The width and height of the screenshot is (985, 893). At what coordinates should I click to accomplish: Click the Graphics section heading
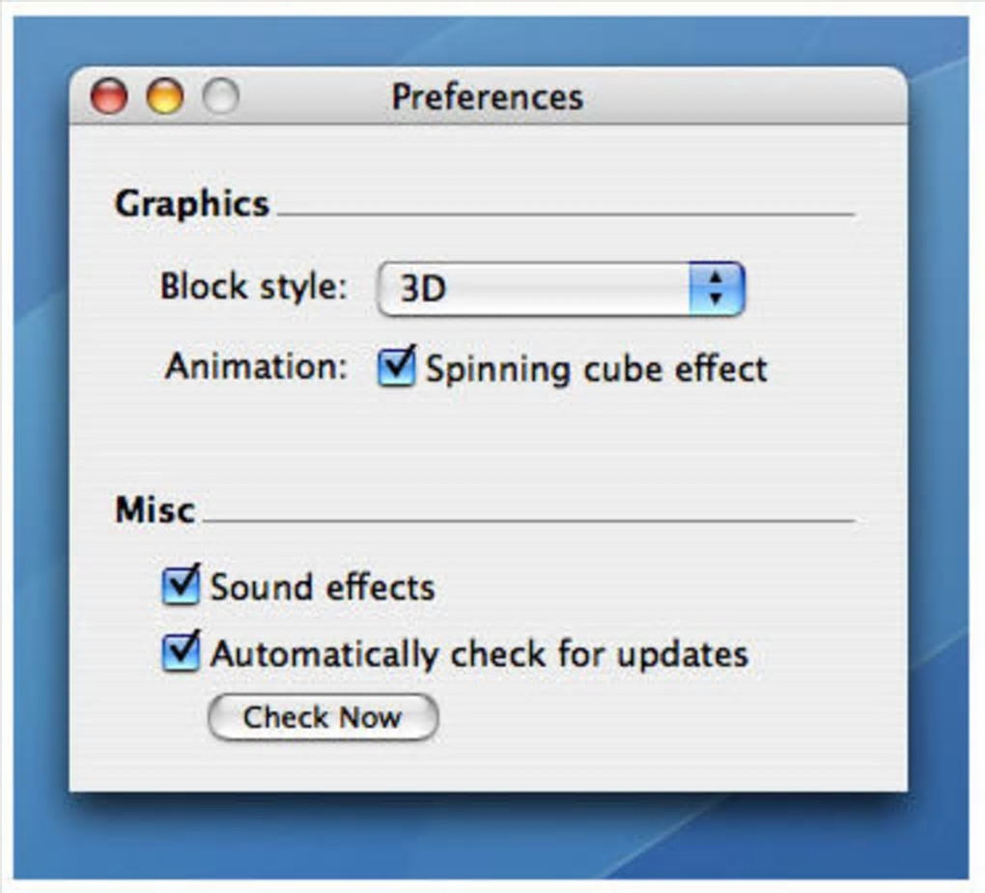(x=191, y=204)
